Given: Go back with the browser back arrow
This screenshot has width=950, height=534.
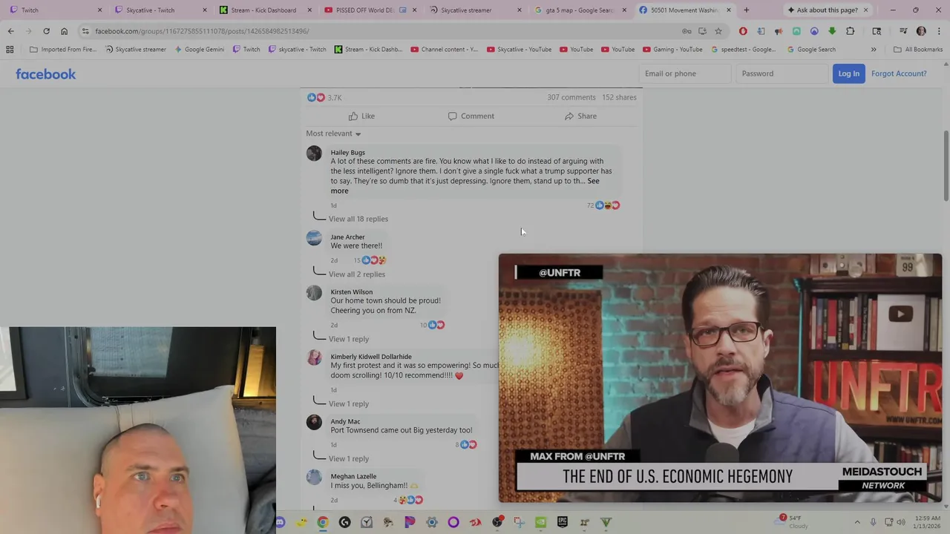Looking at the screenshot, I should click(10, 31).
